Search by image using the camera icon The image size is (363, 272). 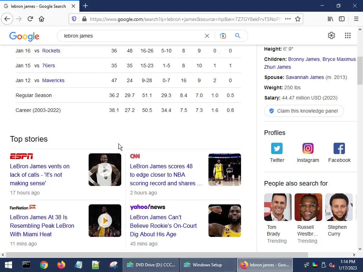click(x=223, y=36)
